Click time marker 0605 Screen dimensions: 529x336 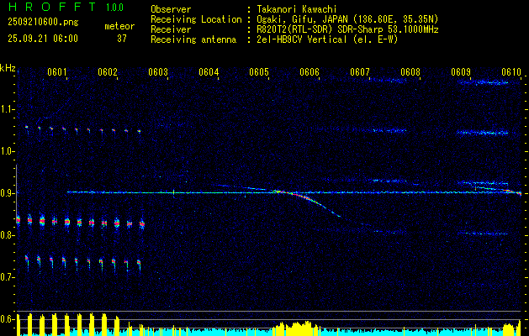(x=259, y=71)
